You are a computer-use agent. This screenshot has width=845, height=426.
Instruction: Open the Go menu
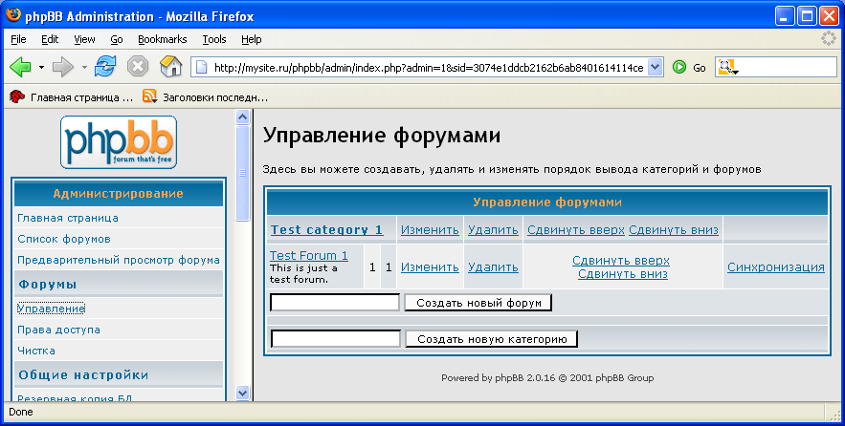[x=117, y=39]
